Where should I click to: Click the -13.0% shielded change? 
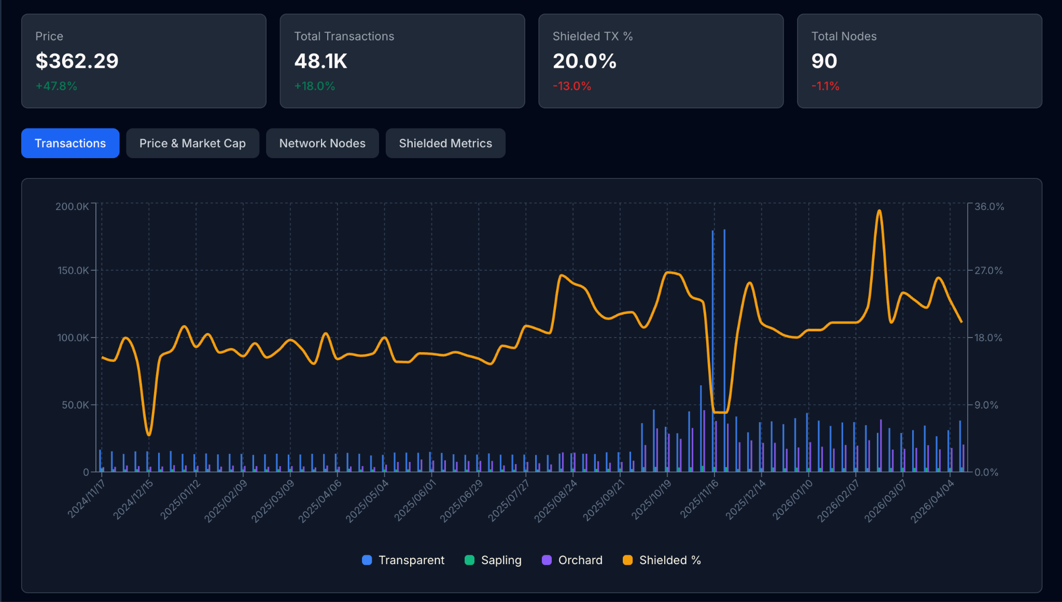[x=572, y=86]
